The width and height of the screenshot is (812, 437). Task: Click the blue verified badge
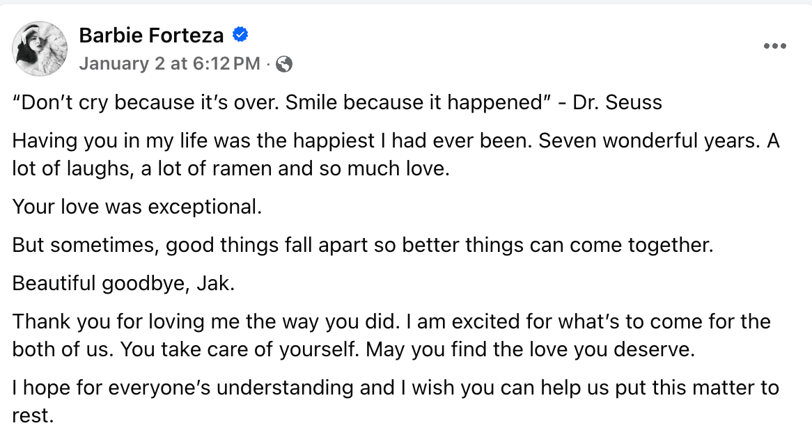[241, 34]
